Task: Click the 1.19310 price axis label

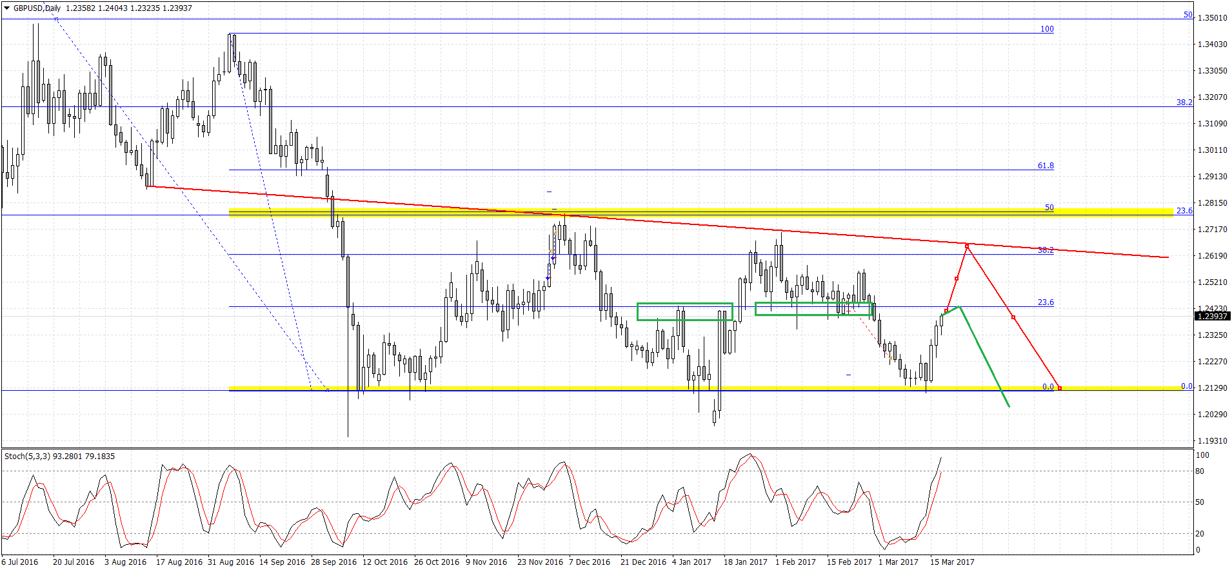Action: coord(1213,441)
